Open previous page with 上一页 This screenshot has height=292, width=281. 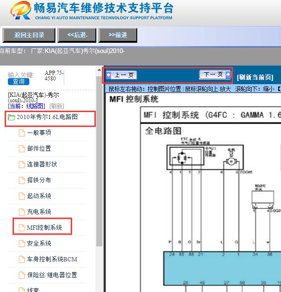pyautogui.click(x=121, y=75)
